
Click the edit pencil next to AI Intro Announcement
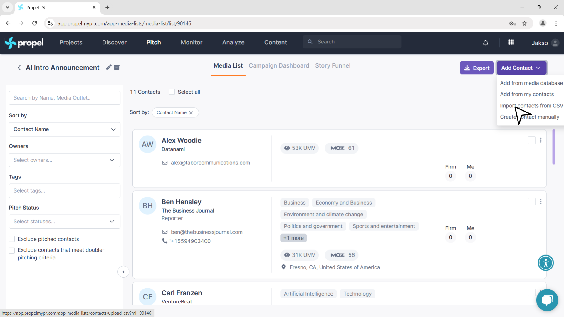pyautogui.click(x=108, y=68)
